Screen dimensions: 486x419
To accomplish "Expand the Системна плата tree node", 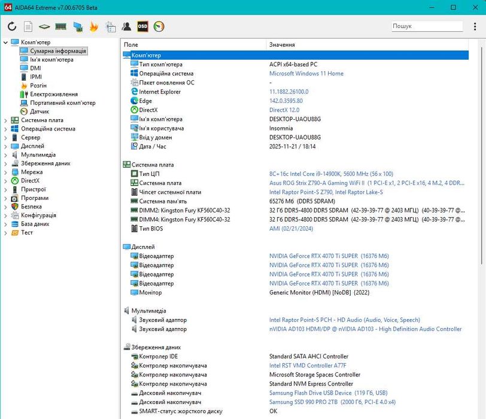I will pyautogui.click(x=5, y=120).
